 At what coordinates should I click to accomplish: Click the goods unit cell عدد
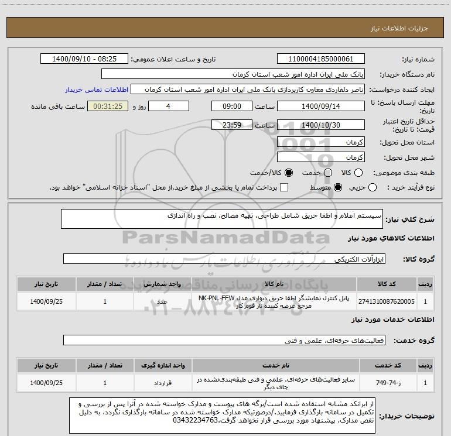click(x=162, y=301)
